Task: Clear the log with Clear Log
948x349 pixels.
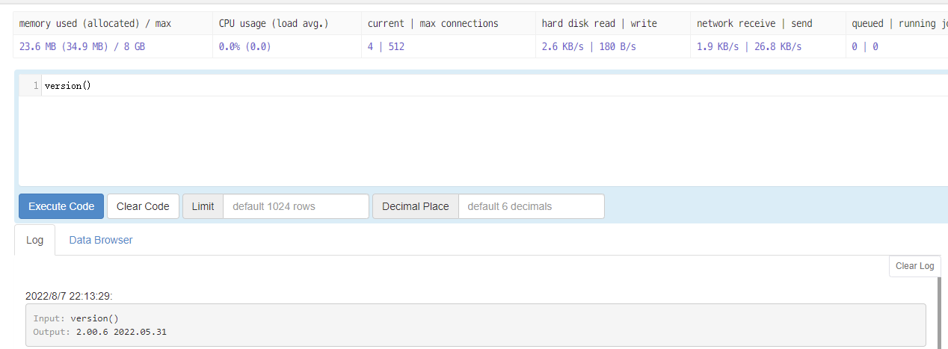Action: [914, 266]
